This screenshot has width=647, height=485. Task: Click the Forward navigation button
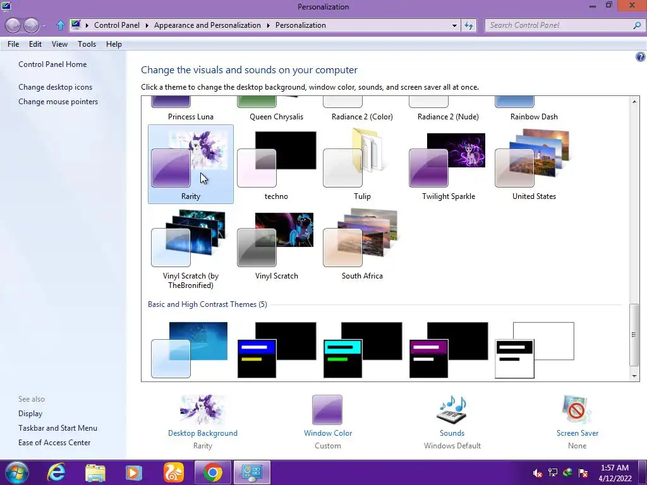32,25
